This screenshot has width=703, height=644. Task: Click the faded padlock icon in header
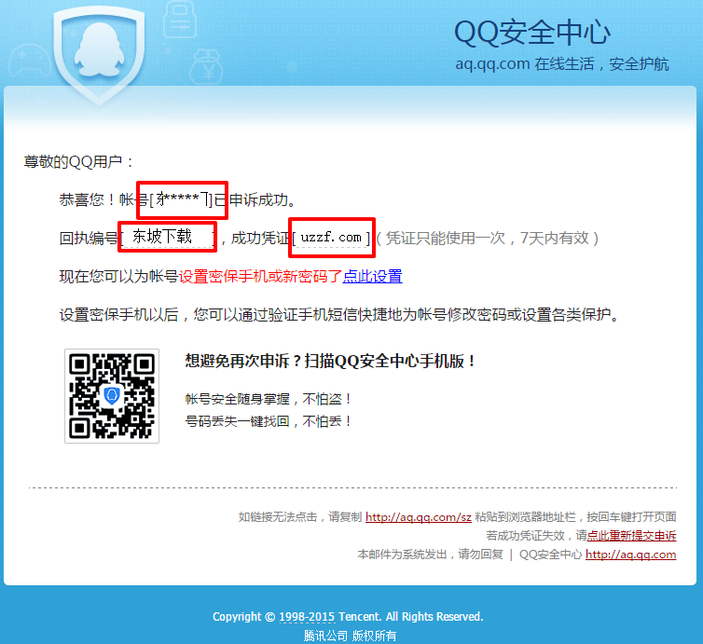pyautogui.click(x=180, y=20)
